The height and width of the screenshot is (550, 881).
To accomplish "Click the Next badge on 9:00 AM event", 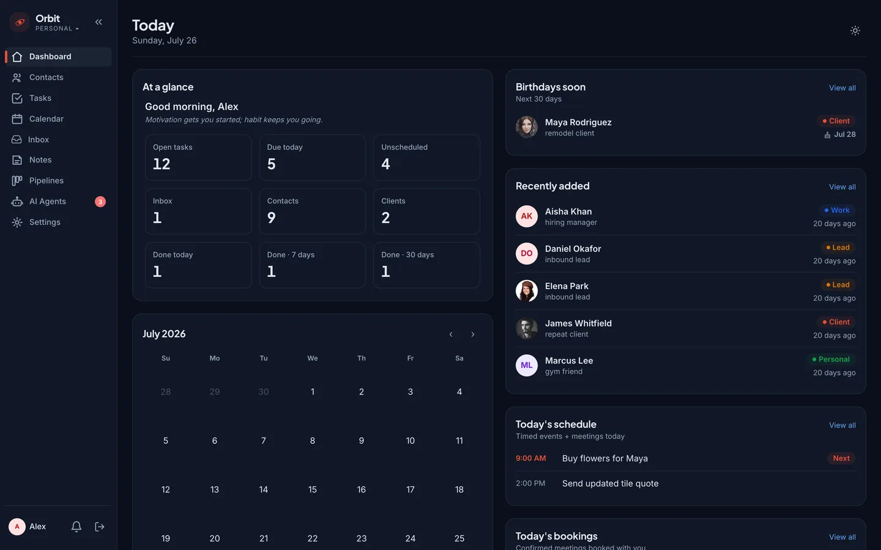I will tap(841, 458).
